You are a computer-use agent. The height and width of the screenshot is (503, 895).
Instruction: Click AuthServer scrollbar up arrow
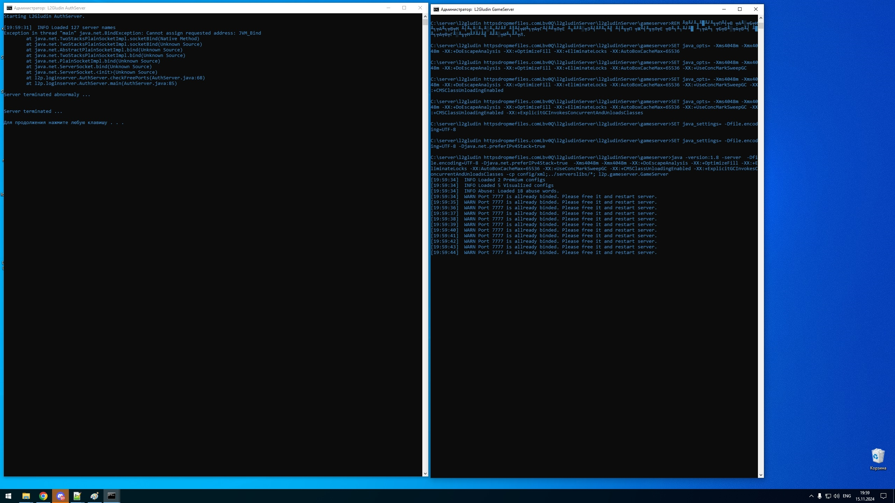click(x=425, y=16)
